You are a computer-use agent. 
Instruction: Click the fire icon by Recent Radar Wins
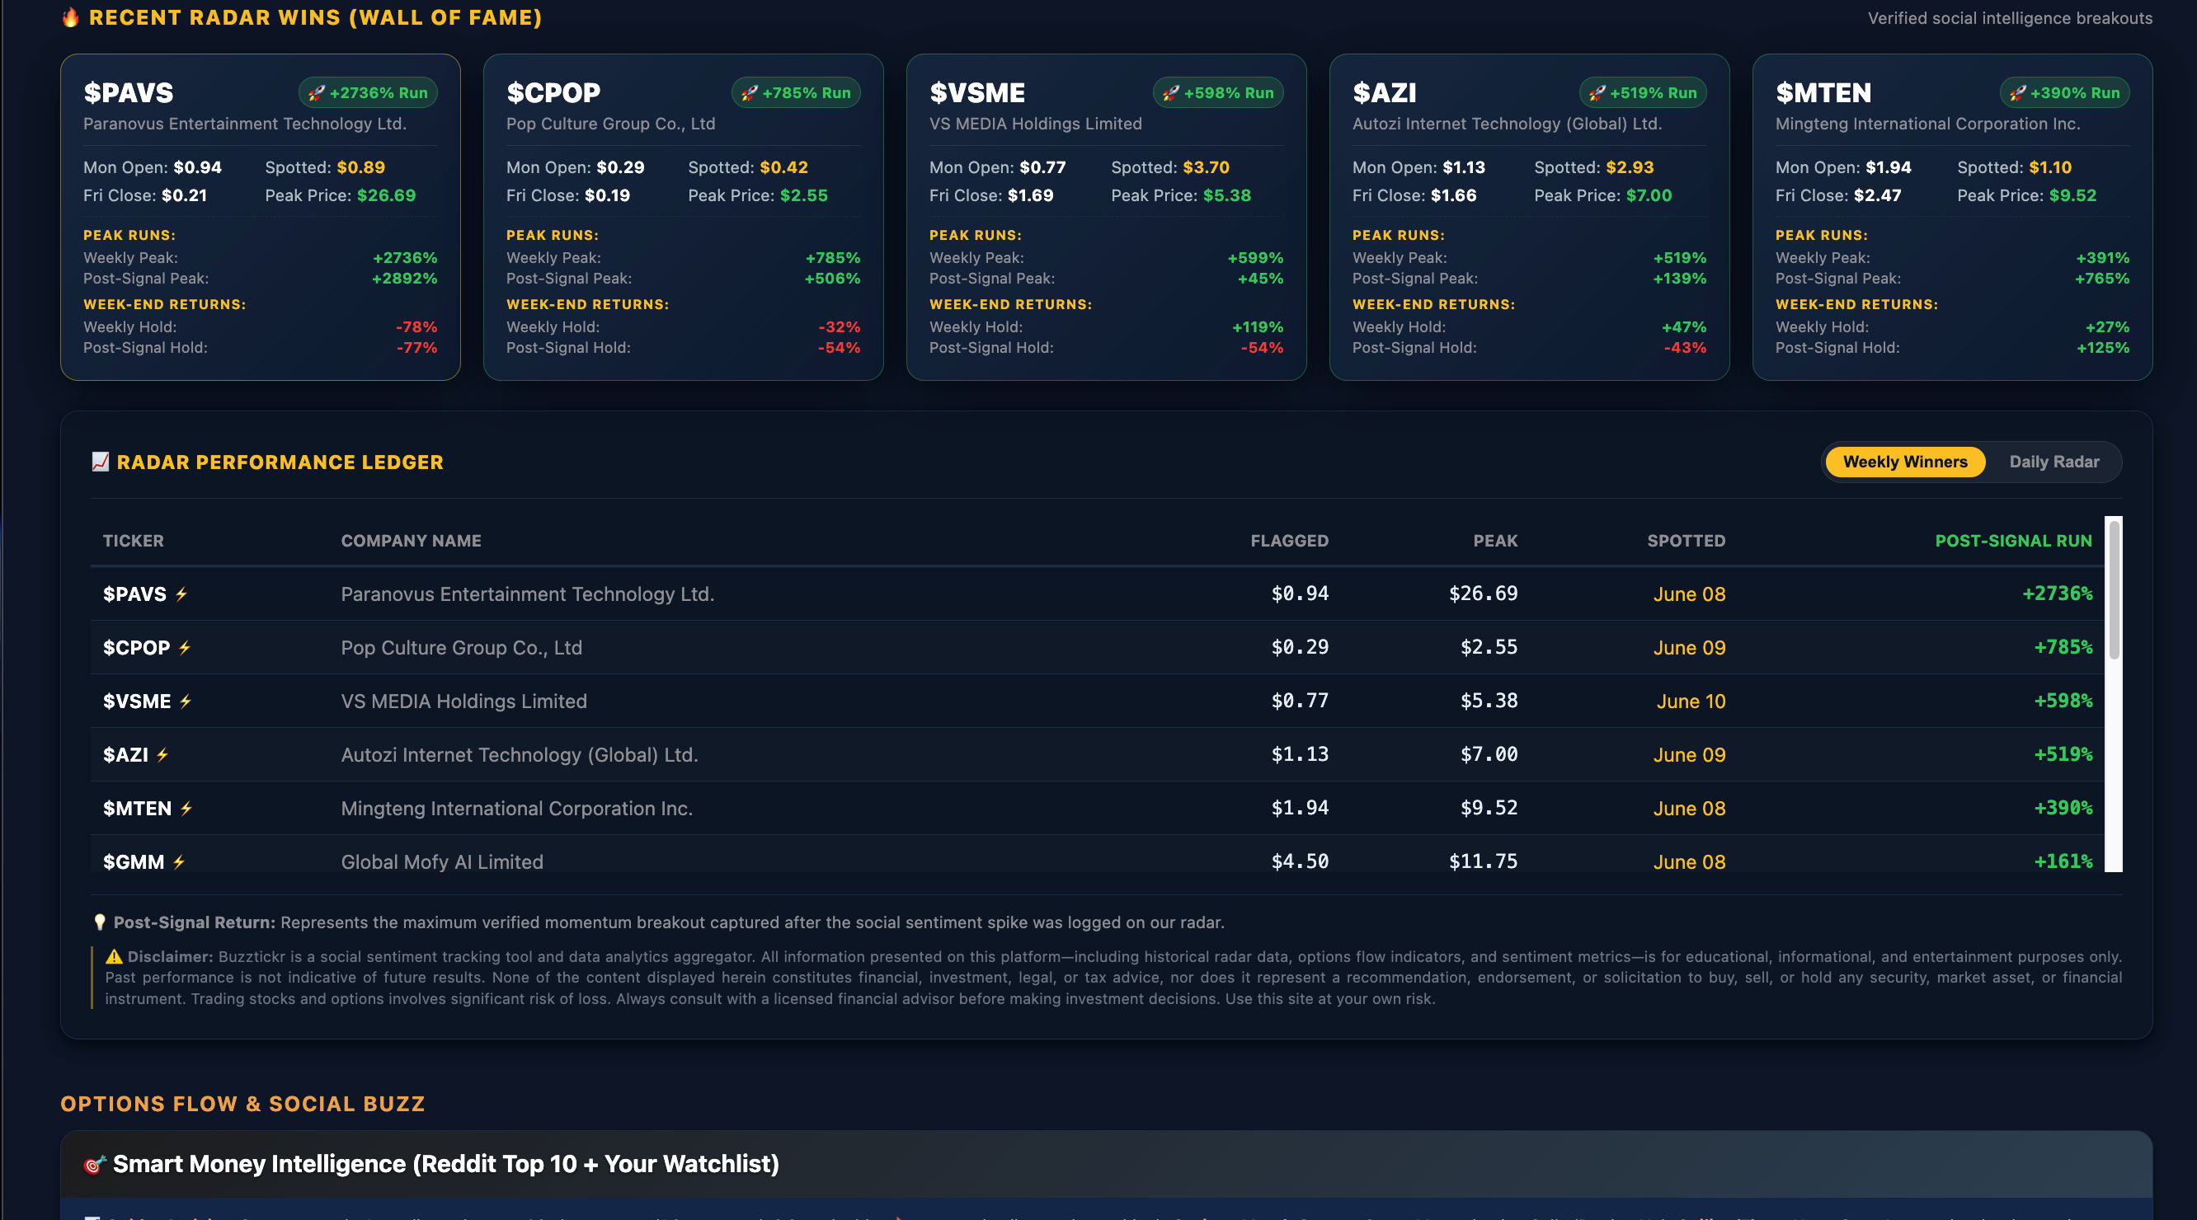click(x=71, y=17)
